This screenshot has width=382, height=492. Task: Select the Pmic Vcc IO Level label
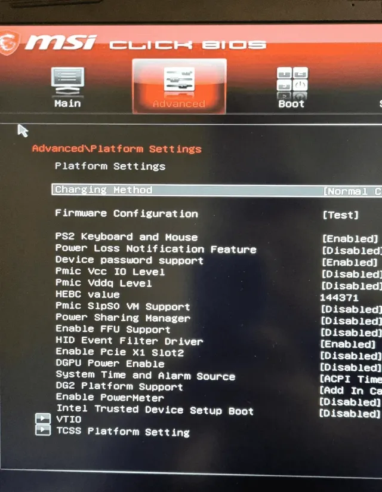[x=110, y=272]
